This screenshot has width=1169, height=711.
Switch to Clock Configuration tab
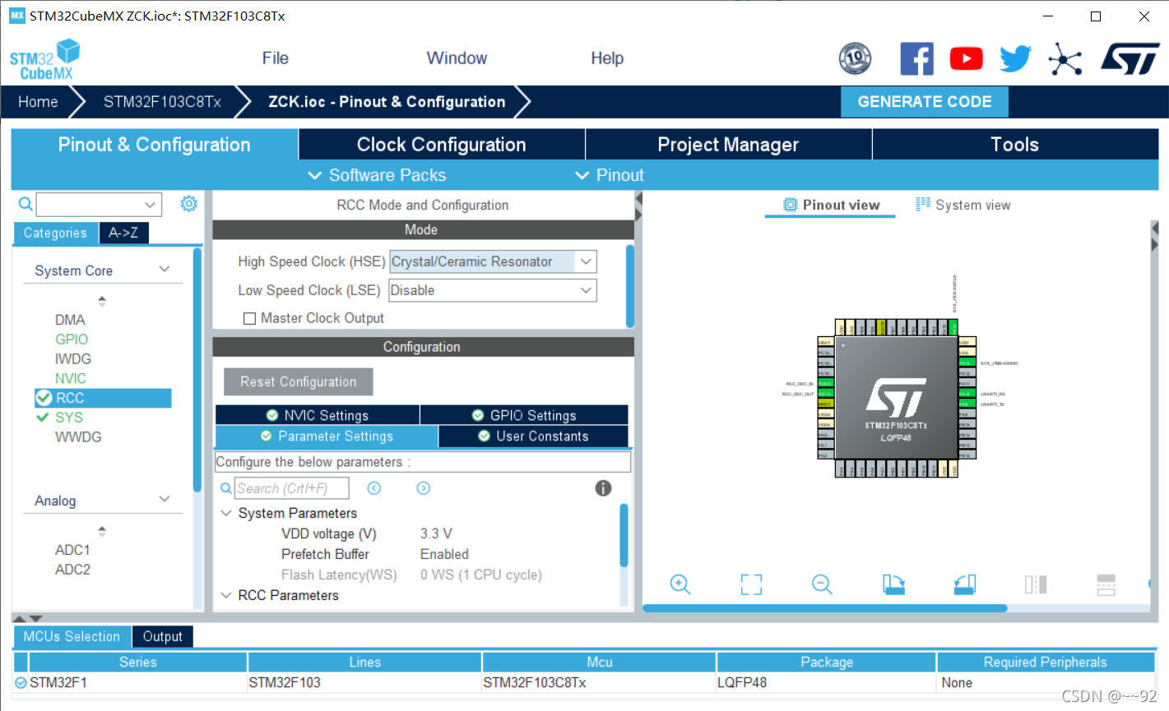click(442, 145)
